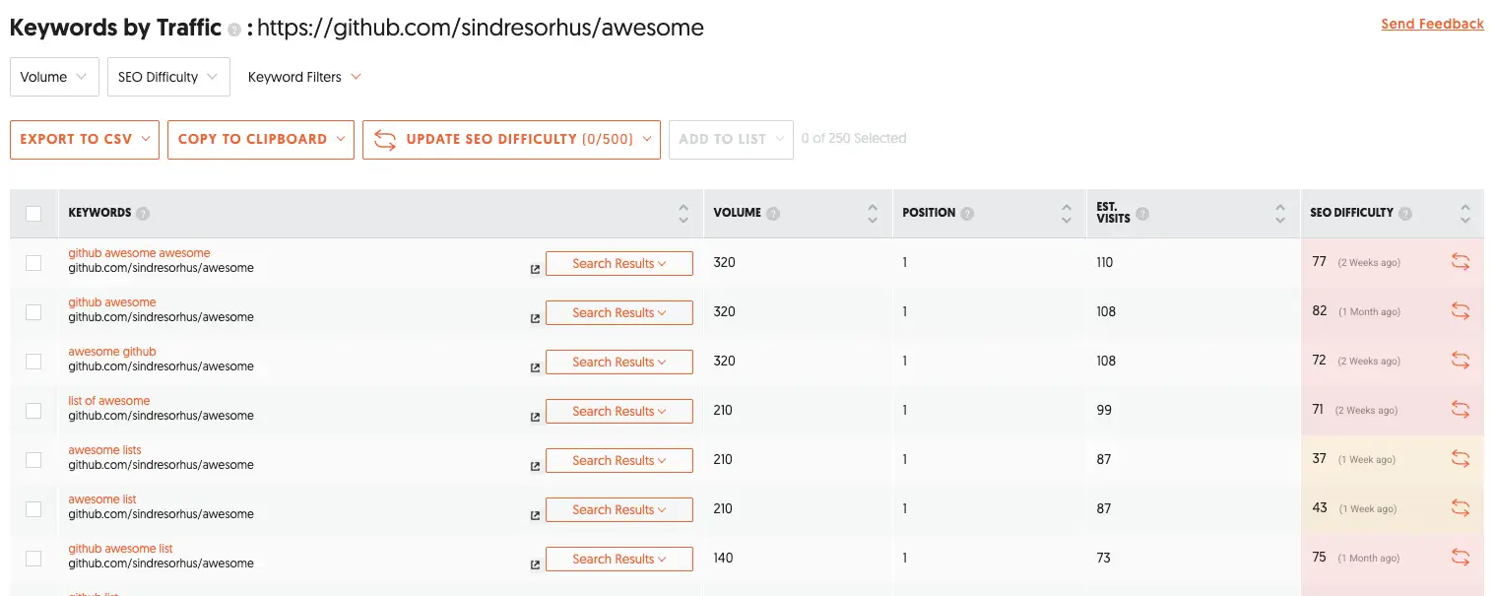1495x596 pixels.
Task: Show help icon beside SEO DIFFICULTY header
Action: pyautogui.click(x=1405, y=213)
